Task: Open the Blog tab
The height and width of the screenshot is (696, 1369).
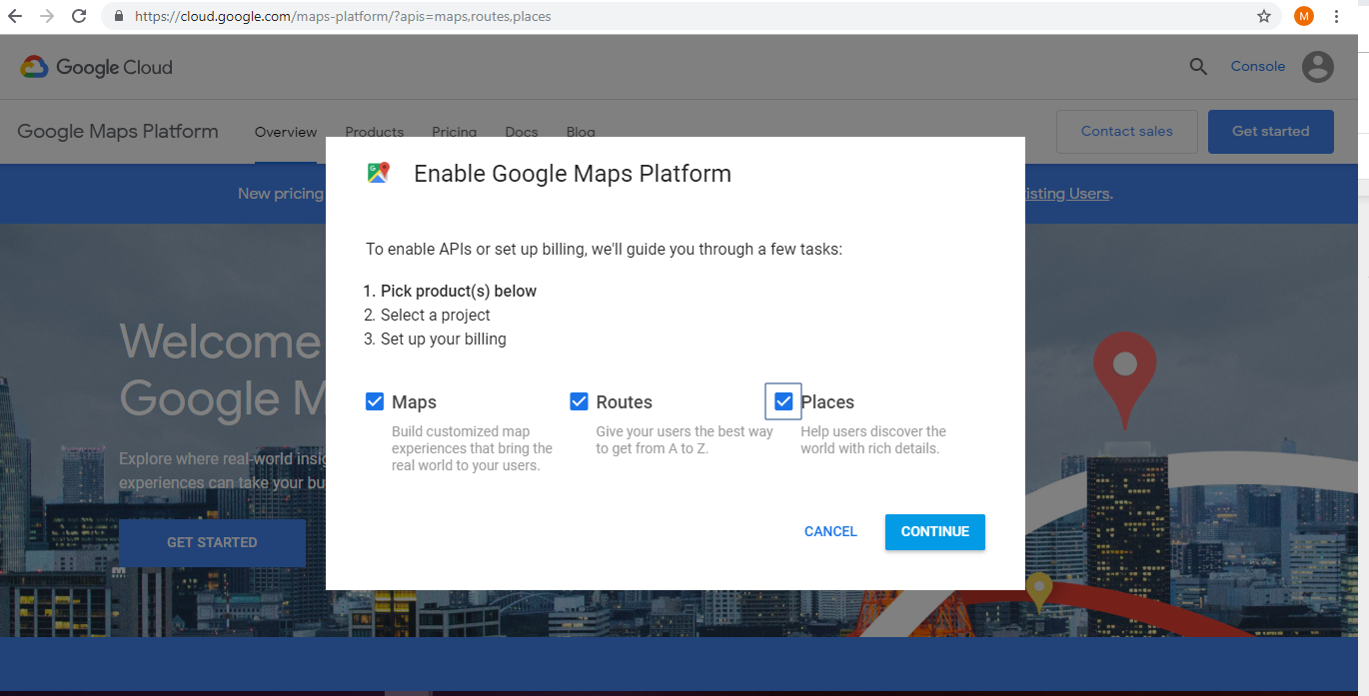Action: click(581, 132)
